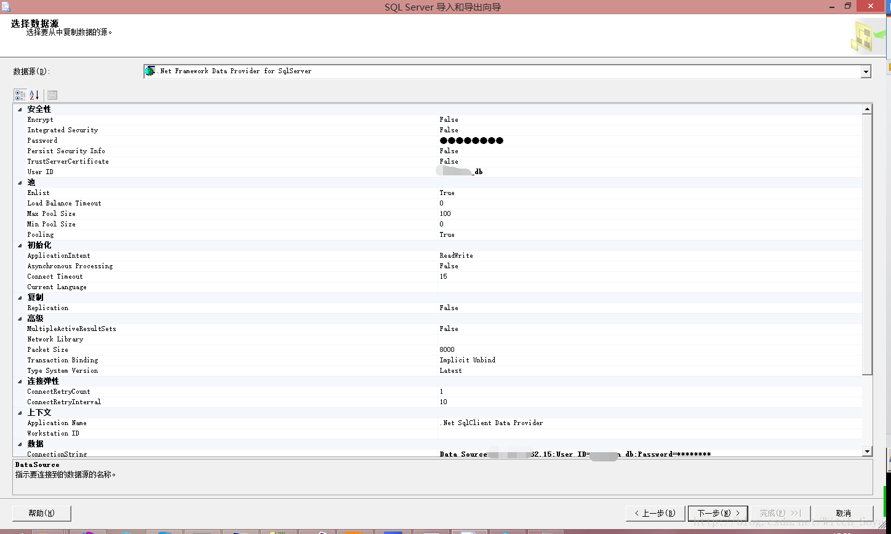The height and width of the screenshot is (534, 891).
Task: Click scrollbar up arrow in property grid
Action: point(867,109)
